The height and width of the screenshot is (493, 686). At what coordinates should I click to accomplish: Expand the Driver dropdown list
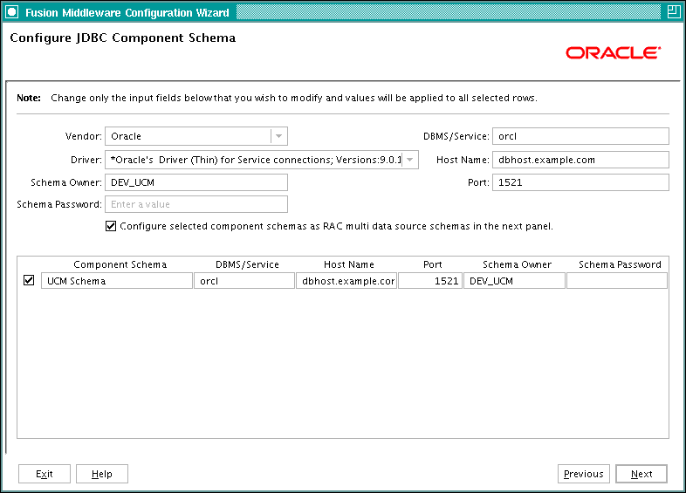pos(410,160)
